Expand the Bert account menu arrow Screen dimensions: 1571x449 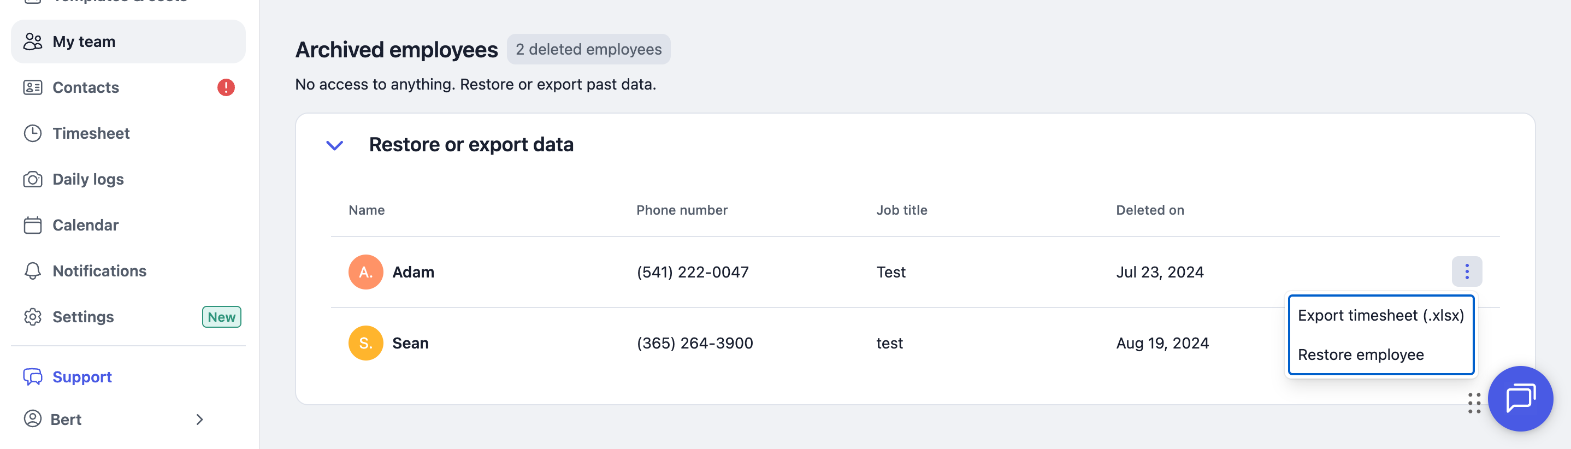point(199,419)
